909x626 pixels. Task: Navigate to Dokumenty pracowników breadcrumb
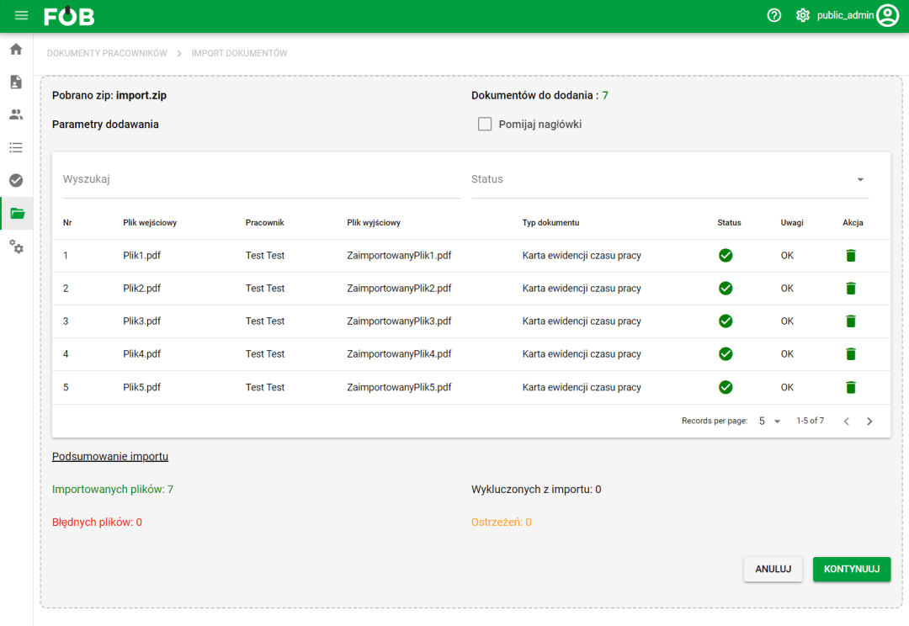point(107,53)
